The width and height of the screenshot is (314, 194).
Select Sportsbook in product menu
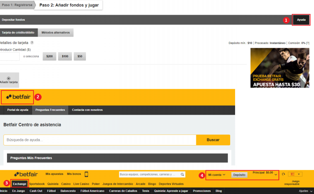(x=37, y=184)
